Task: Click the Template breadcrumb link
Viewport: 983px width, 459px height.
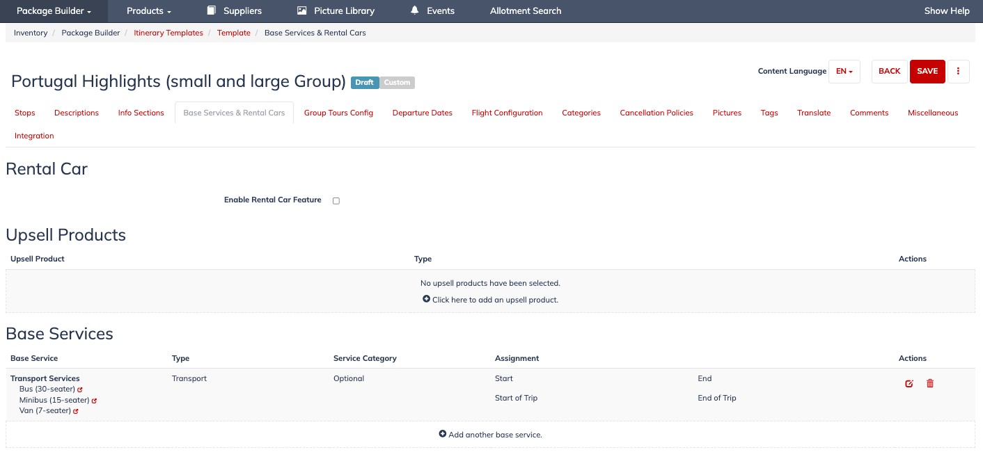Action: (234, 33)
